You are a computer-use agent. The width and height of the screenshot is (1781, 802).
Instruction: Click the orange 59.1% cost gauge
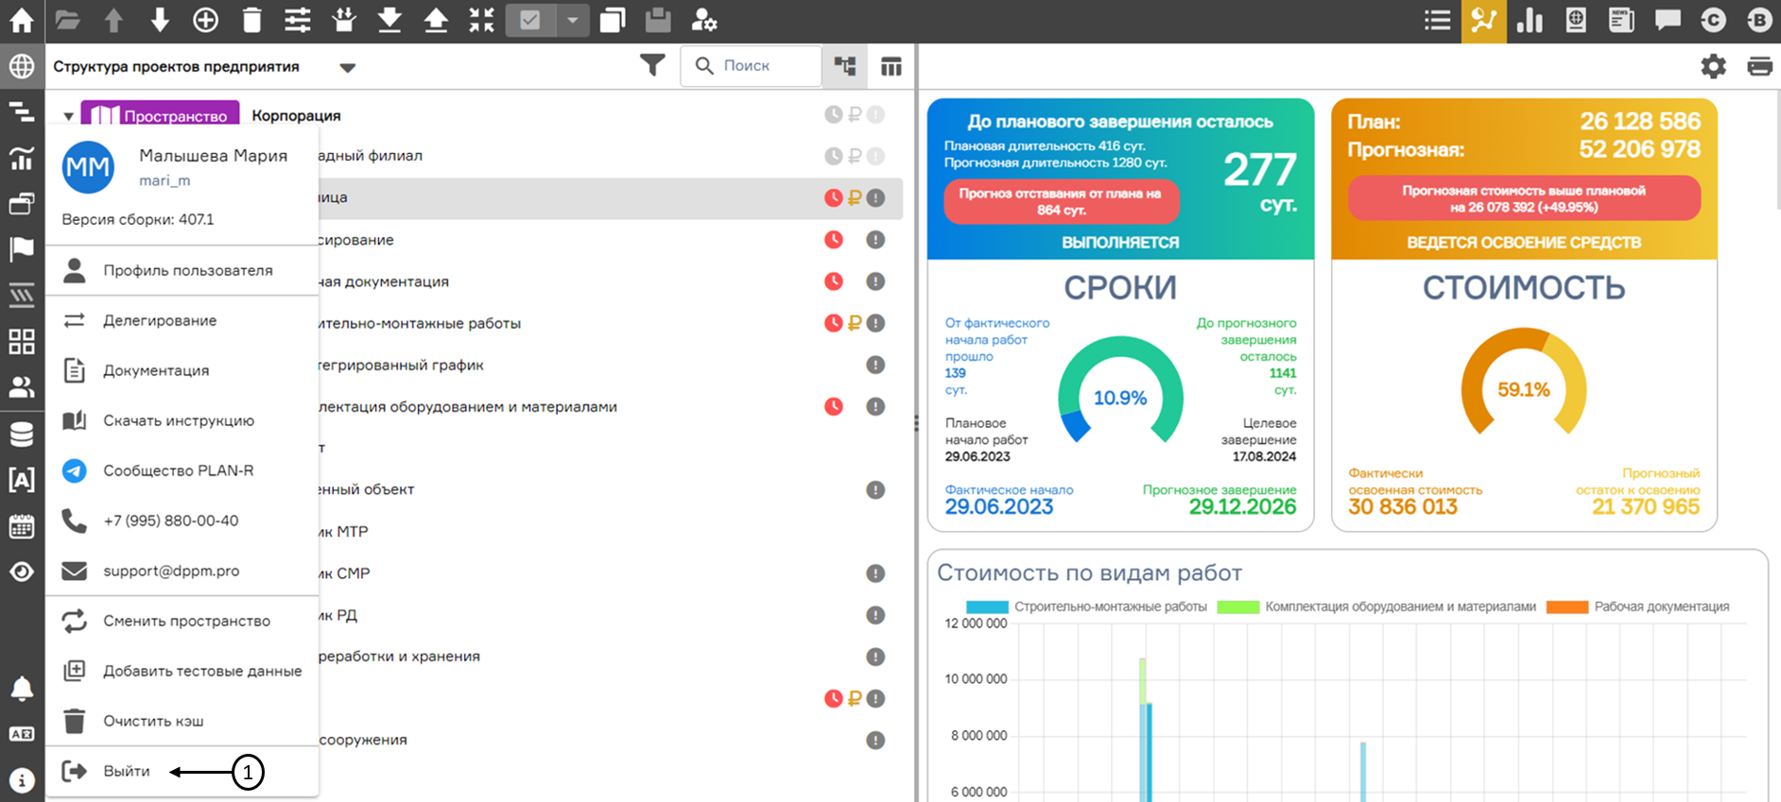coord(1524,383)
